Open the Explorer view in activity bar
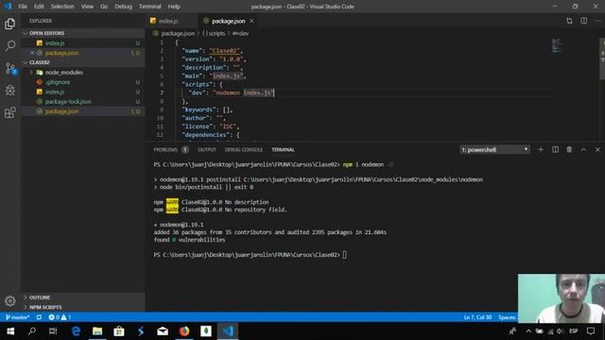The height and width of the screenshot is (340, 605). tap(10, 24)
